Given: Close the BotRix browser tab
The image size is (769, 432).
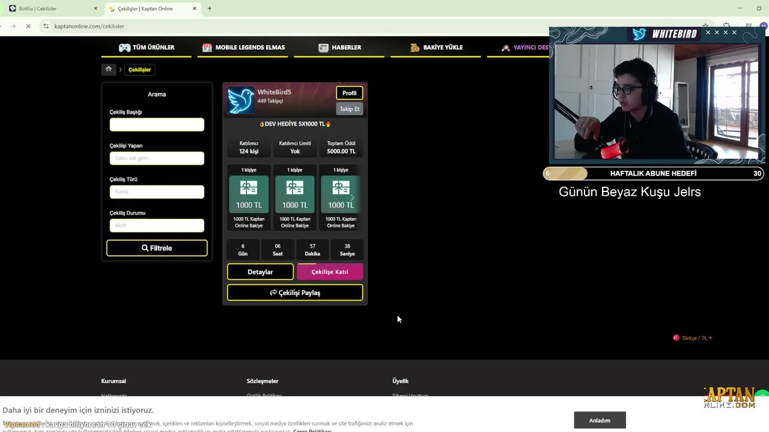Looking at the screenshot, I should (96, 8).
